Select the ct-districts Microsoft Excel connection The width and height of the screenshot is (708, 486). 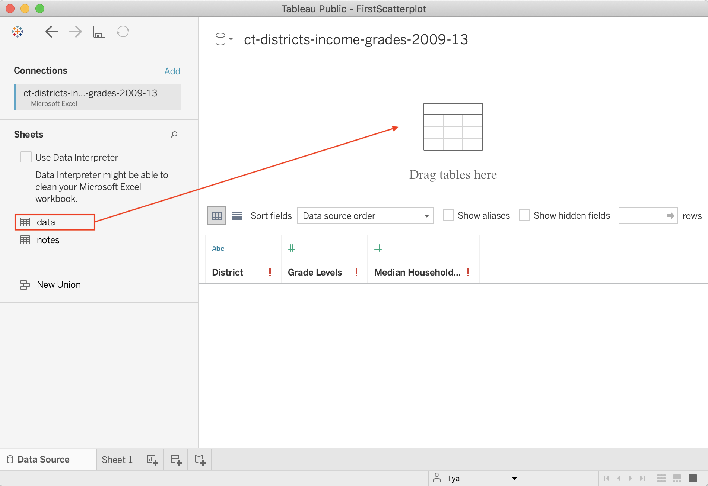pos(98,97)
